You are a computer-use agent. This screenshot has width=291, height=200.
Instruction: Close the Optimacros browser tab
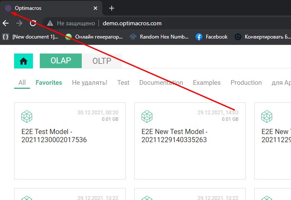click(x=95, y=8)
